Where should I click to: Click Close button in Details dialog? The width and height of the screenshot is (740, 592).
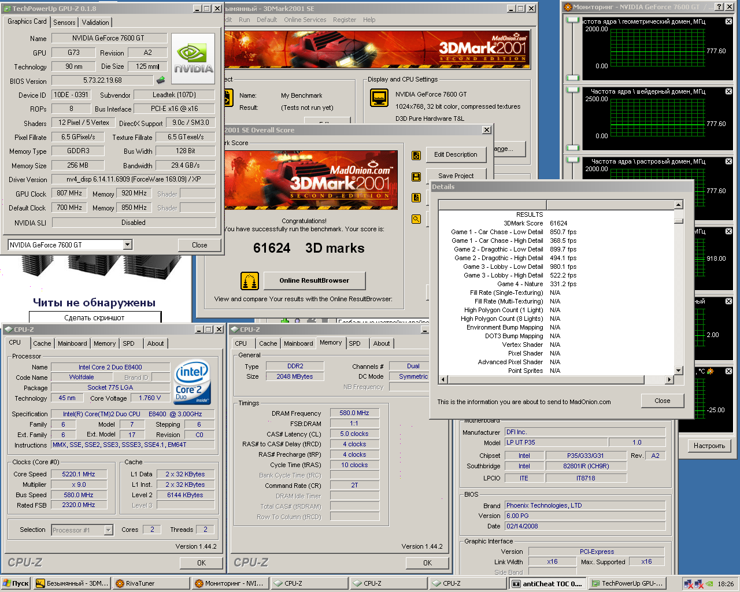pyautogui.click(x=663, y=401)
